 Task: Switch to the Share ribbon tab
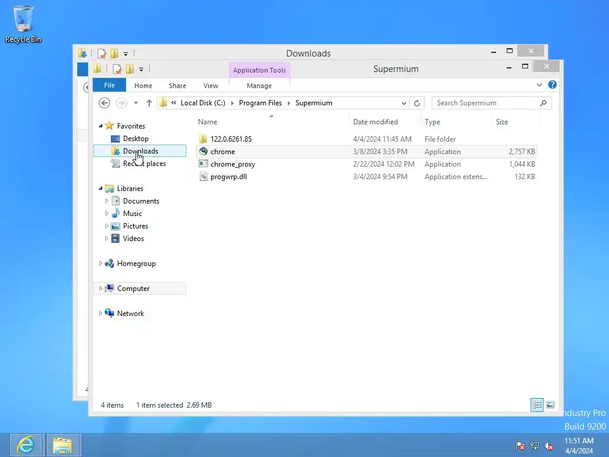tap(177, 86)
